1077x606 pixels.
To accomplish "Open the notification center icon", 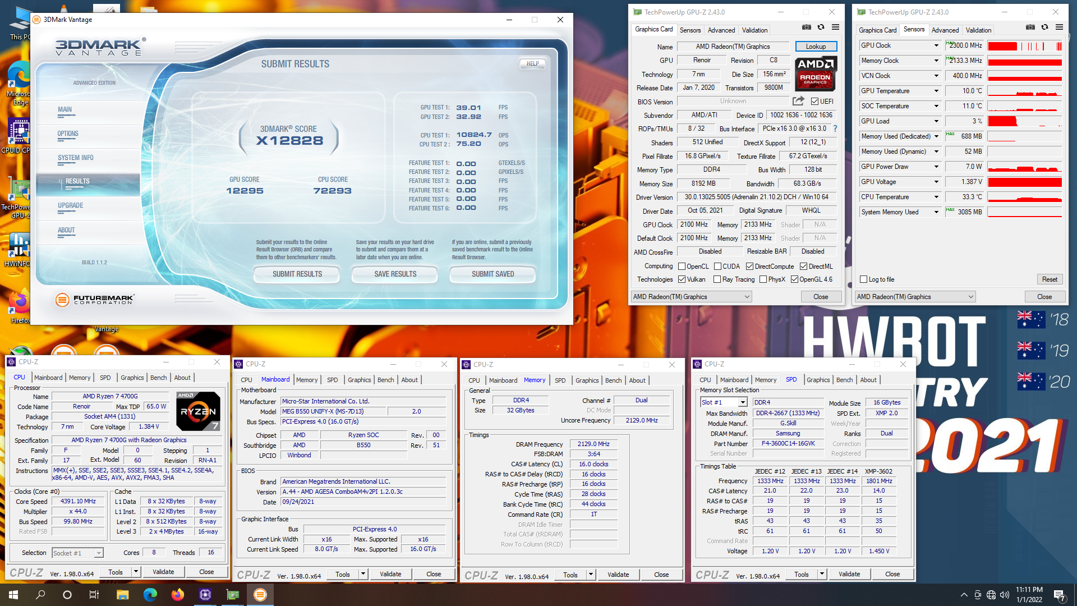I will pos(1060,595).
